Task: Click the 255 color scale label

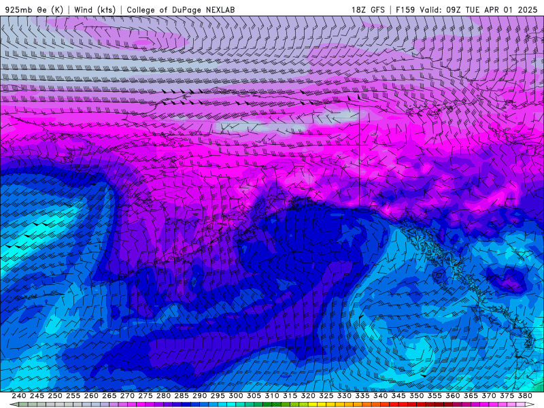Action: pos(73,396)
